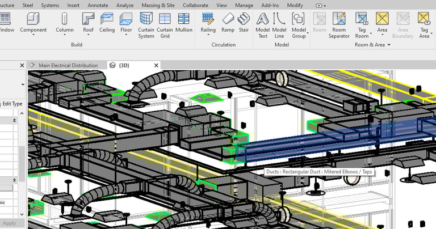Select the Column tool
Screen dimensions: 436x229
65,23
